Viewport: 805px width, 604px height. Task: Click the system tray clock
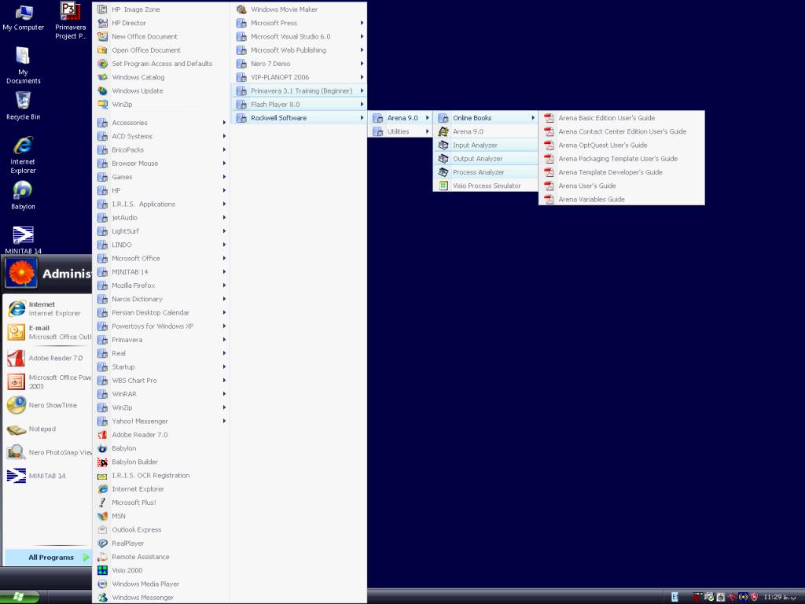point(779,597)
